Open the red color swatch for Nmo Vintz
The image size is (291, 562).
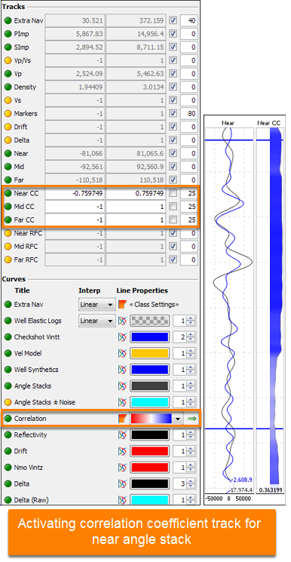(149, 468)
